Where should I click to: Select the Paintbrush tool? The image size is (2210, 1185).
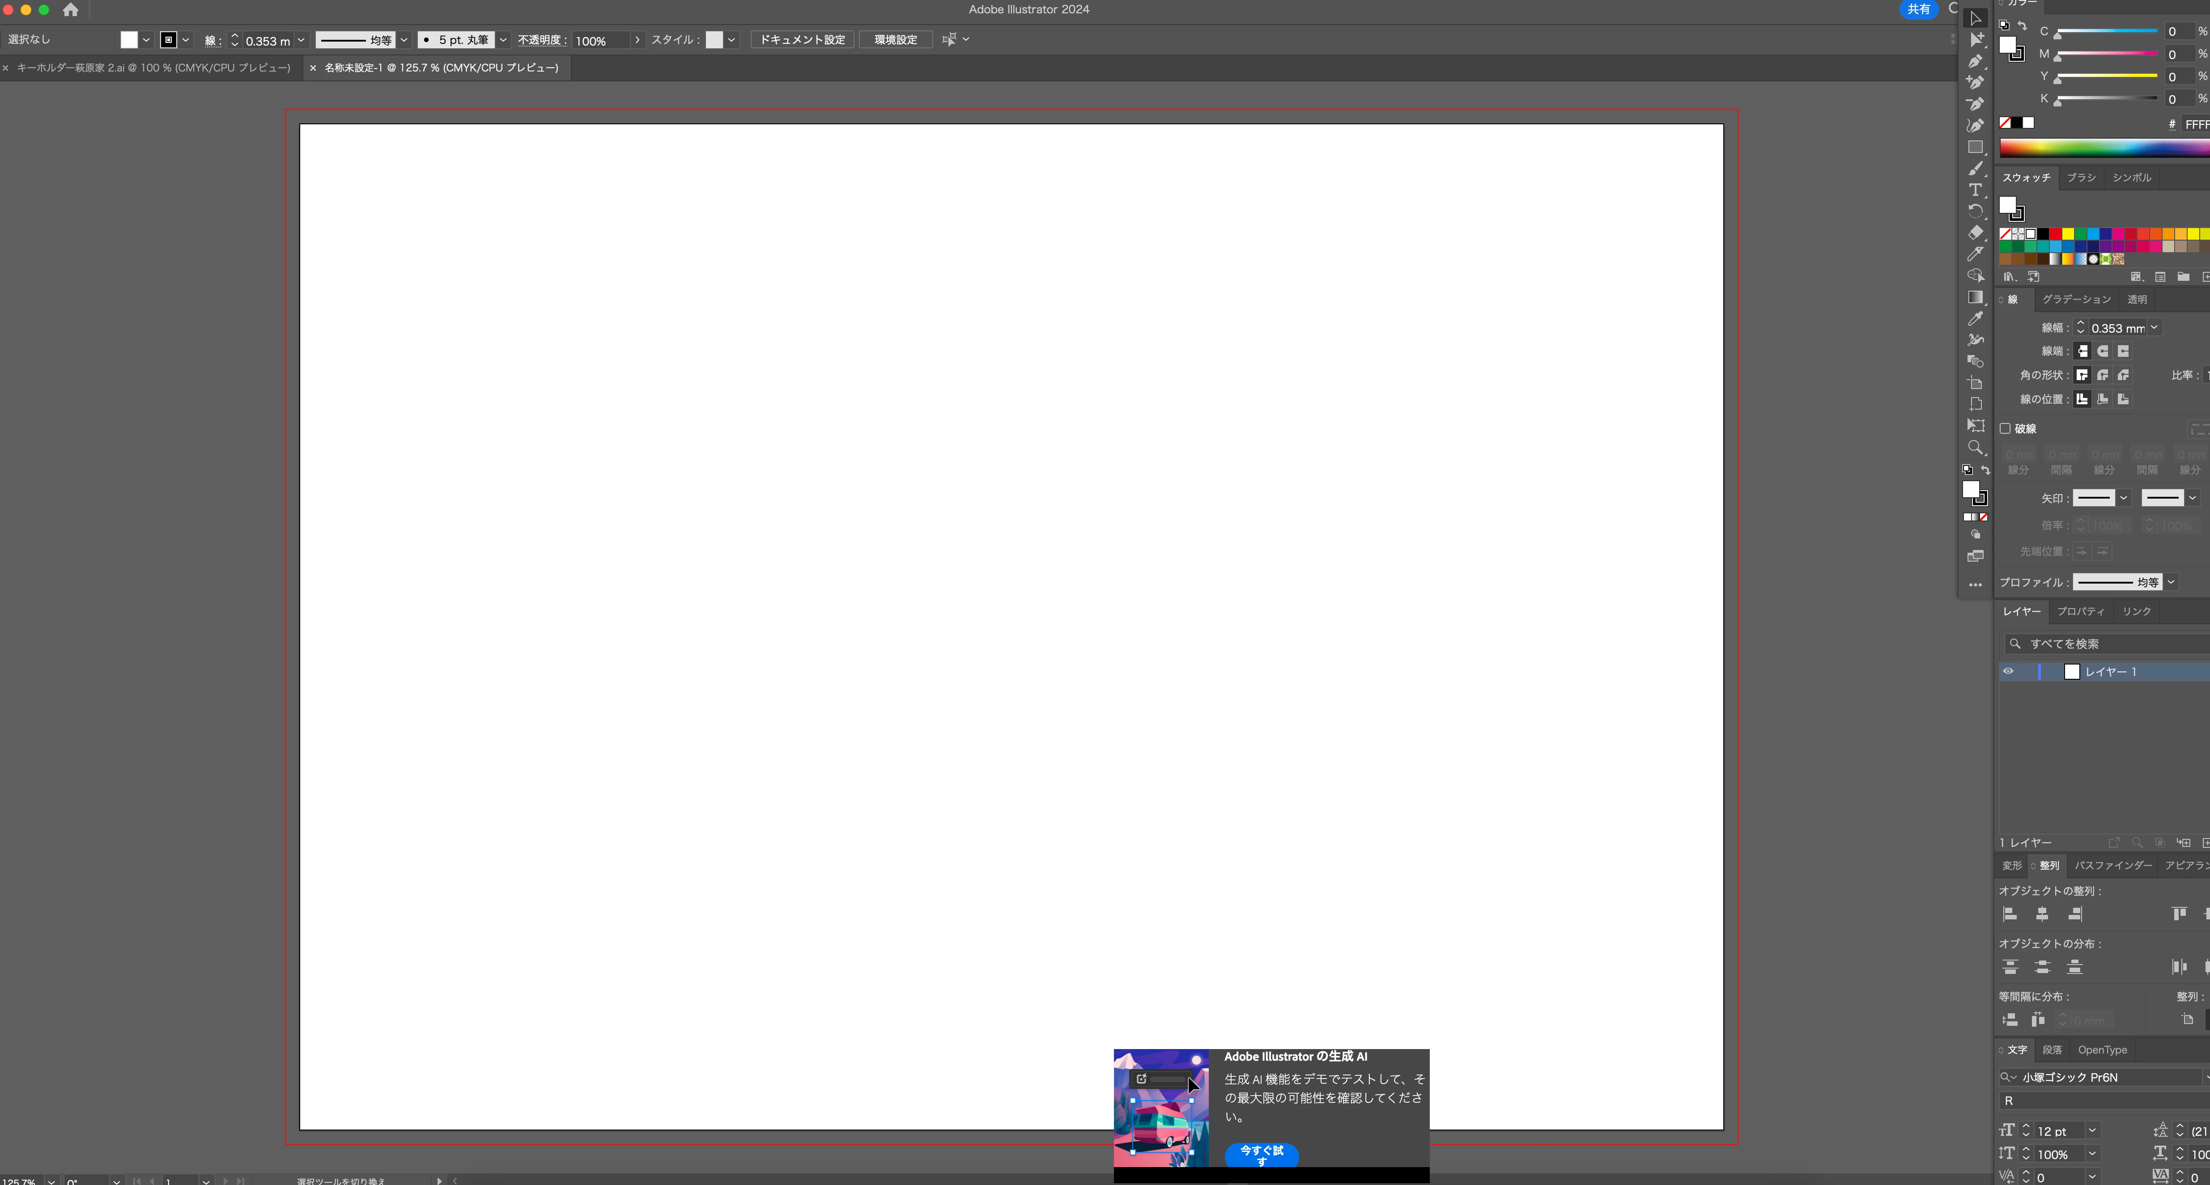1975,168
